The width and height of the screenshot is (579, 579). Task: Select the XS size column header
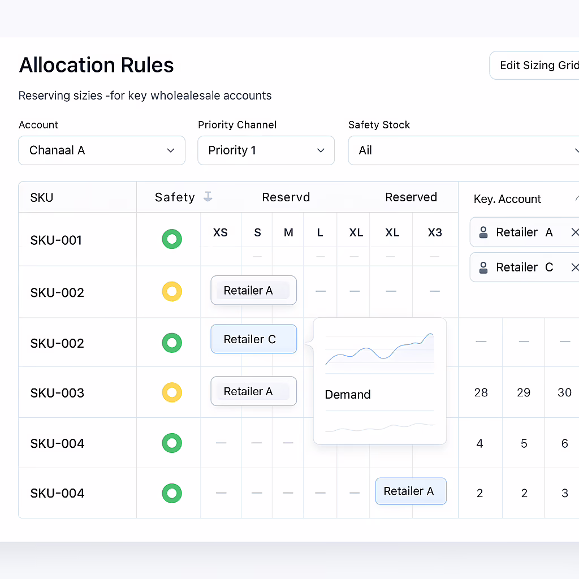click(x=221, y=232)
